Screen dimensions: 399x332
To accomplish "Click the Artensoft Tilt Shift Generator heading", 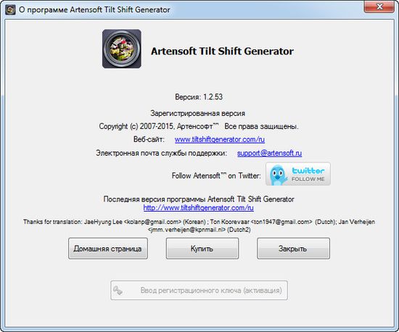I will (x=222, y=51).
